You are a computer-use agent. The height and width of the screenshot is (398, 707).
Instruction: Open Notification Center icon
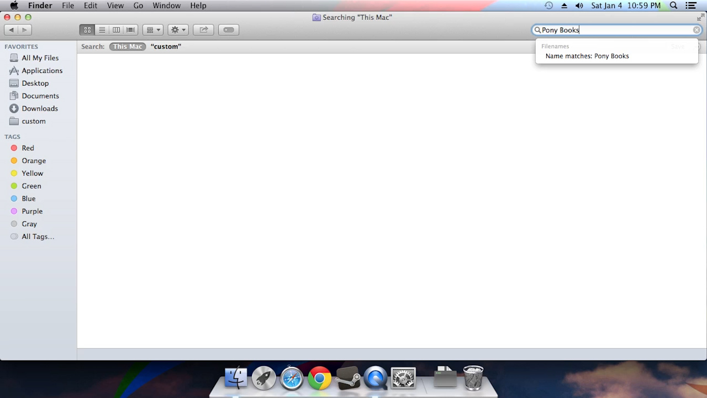click(x=691, y=6)
